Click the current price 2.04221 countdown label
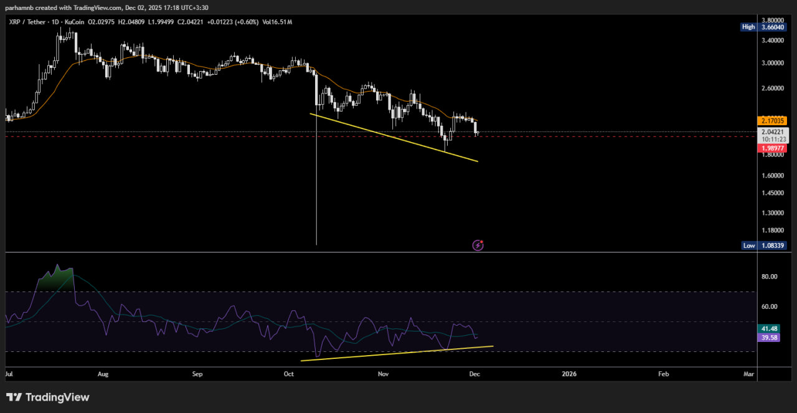Image resolution: width=797 pixels, height=413 pixels. pyautogui.click(x=773, y=135)
